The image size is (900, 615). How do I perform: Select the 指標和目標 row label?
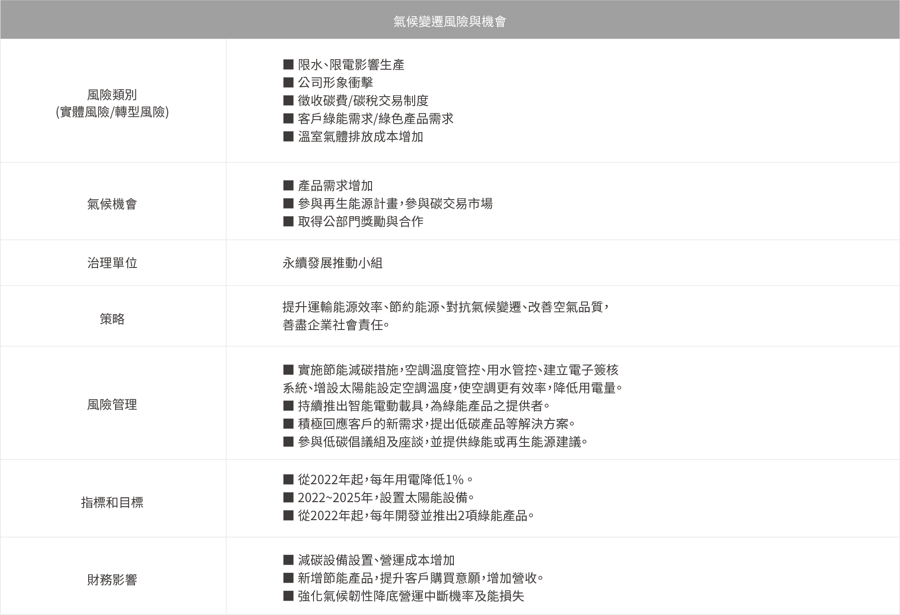112,502
